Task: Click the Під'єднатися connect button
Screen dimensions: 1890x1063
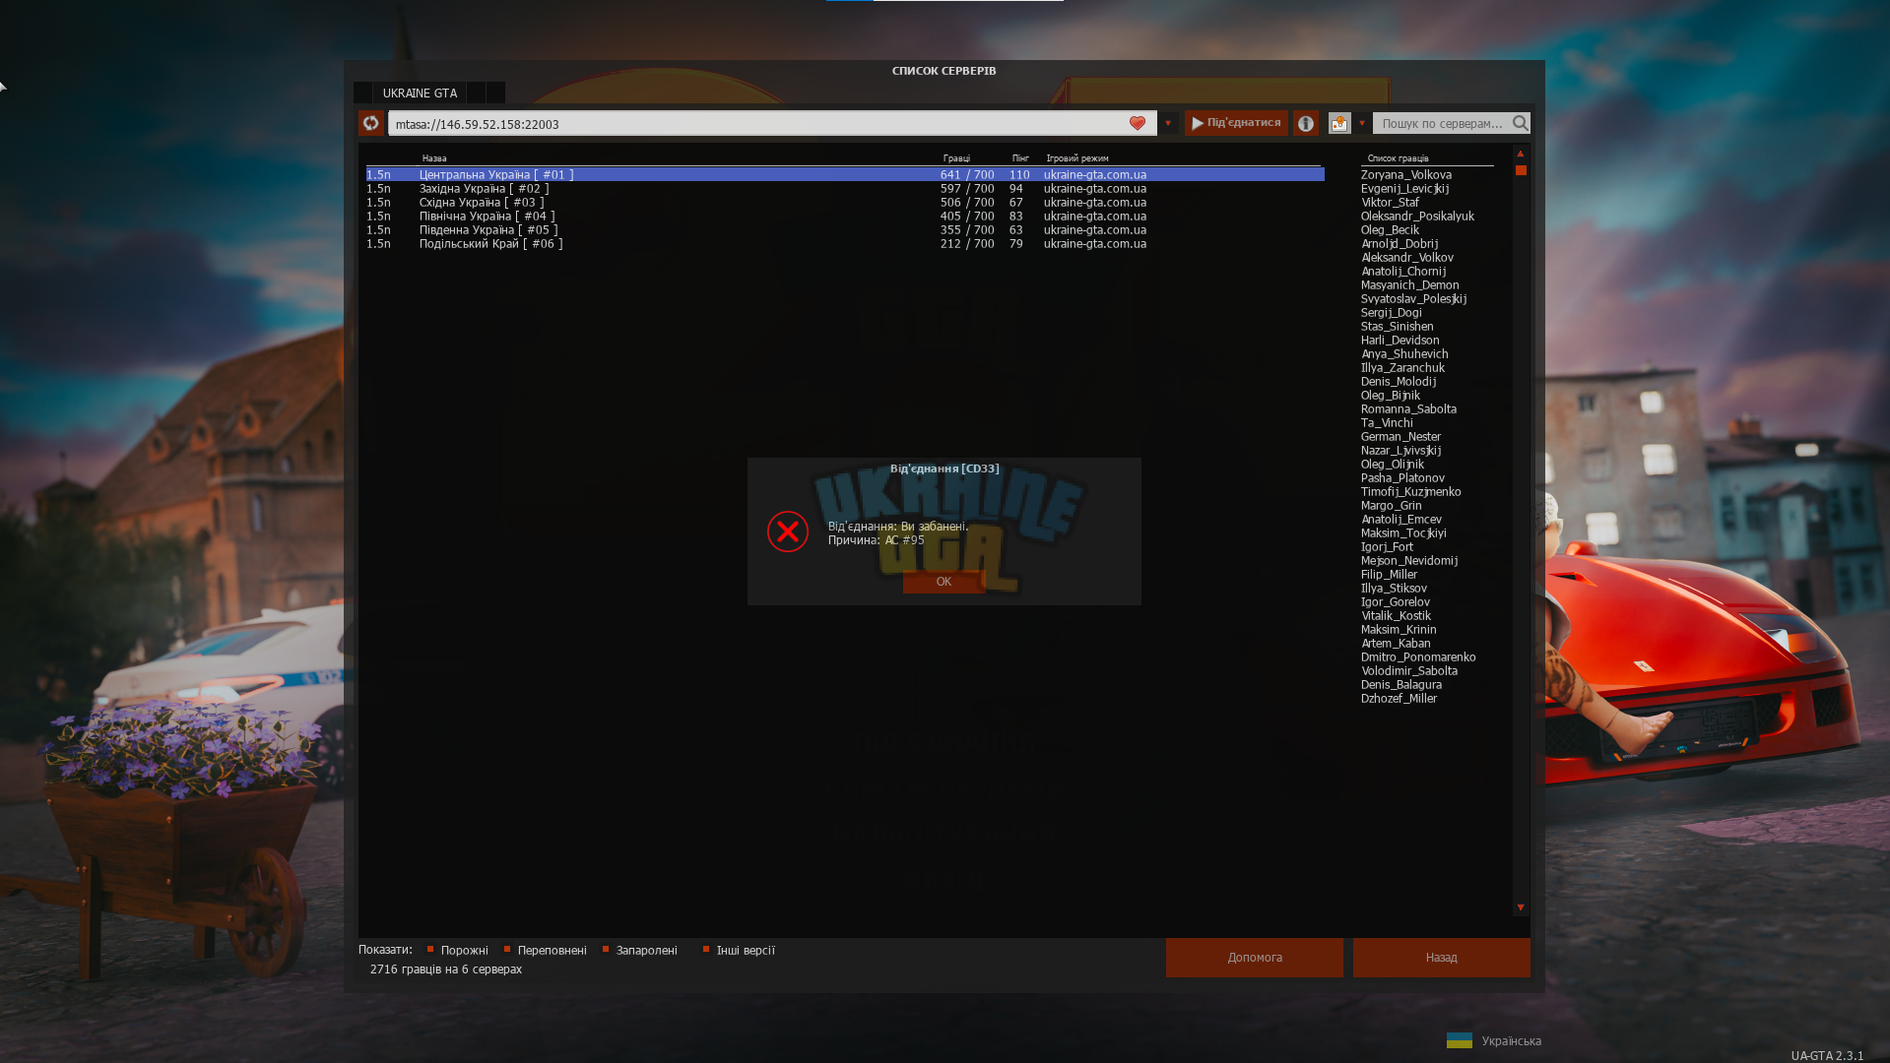Action: [x=1236, y=123]
